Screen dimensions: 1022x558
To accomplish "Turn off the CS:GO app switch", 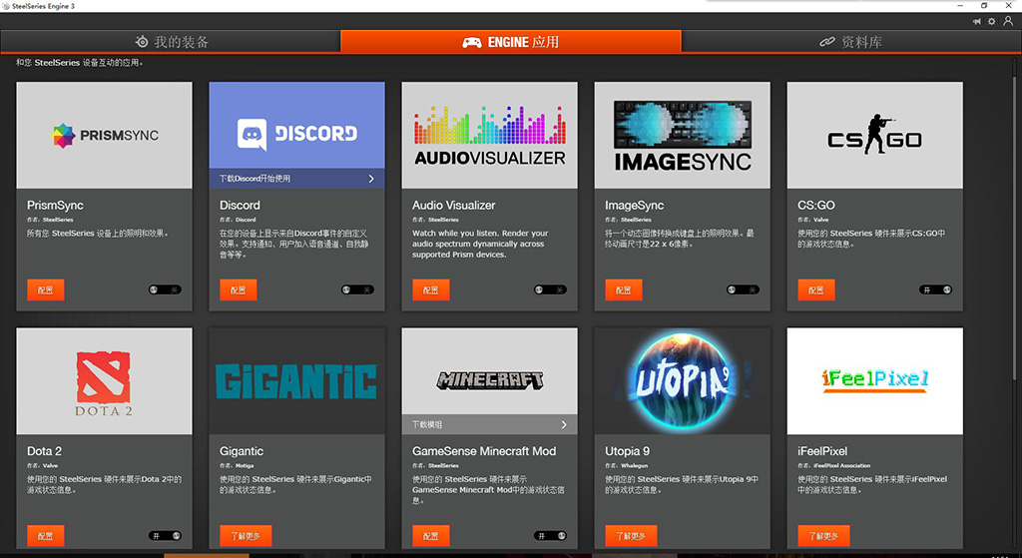I will coord(935,289).
